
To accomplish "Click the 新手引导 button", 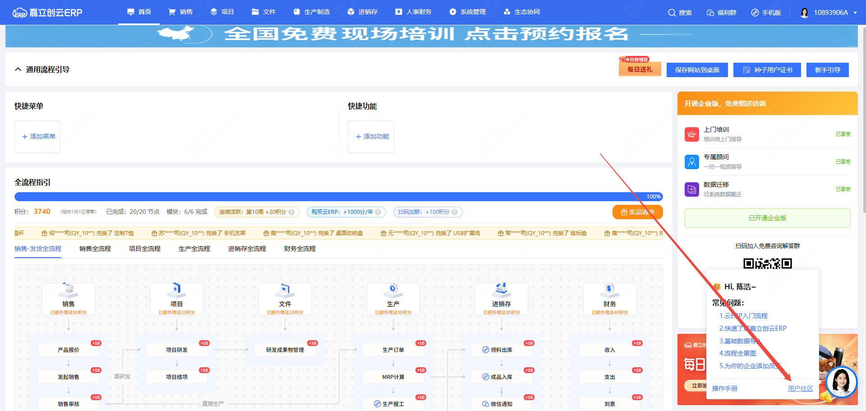I will (827, 70).
